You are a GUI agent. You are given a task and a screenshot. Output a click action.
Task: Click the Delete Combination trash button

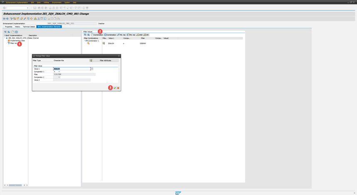(x=110, y=35)
